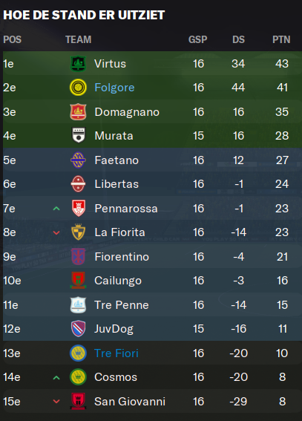Click La Fiorita's red down arrow

(x=56, y=232)
